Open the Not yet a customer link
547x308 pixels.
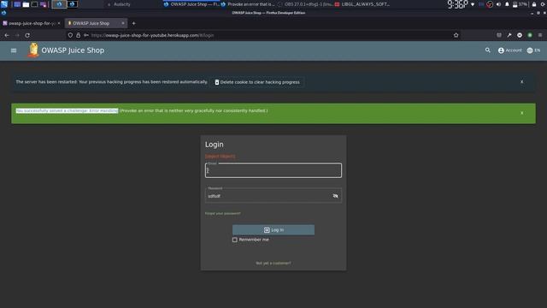click(273, 264)
